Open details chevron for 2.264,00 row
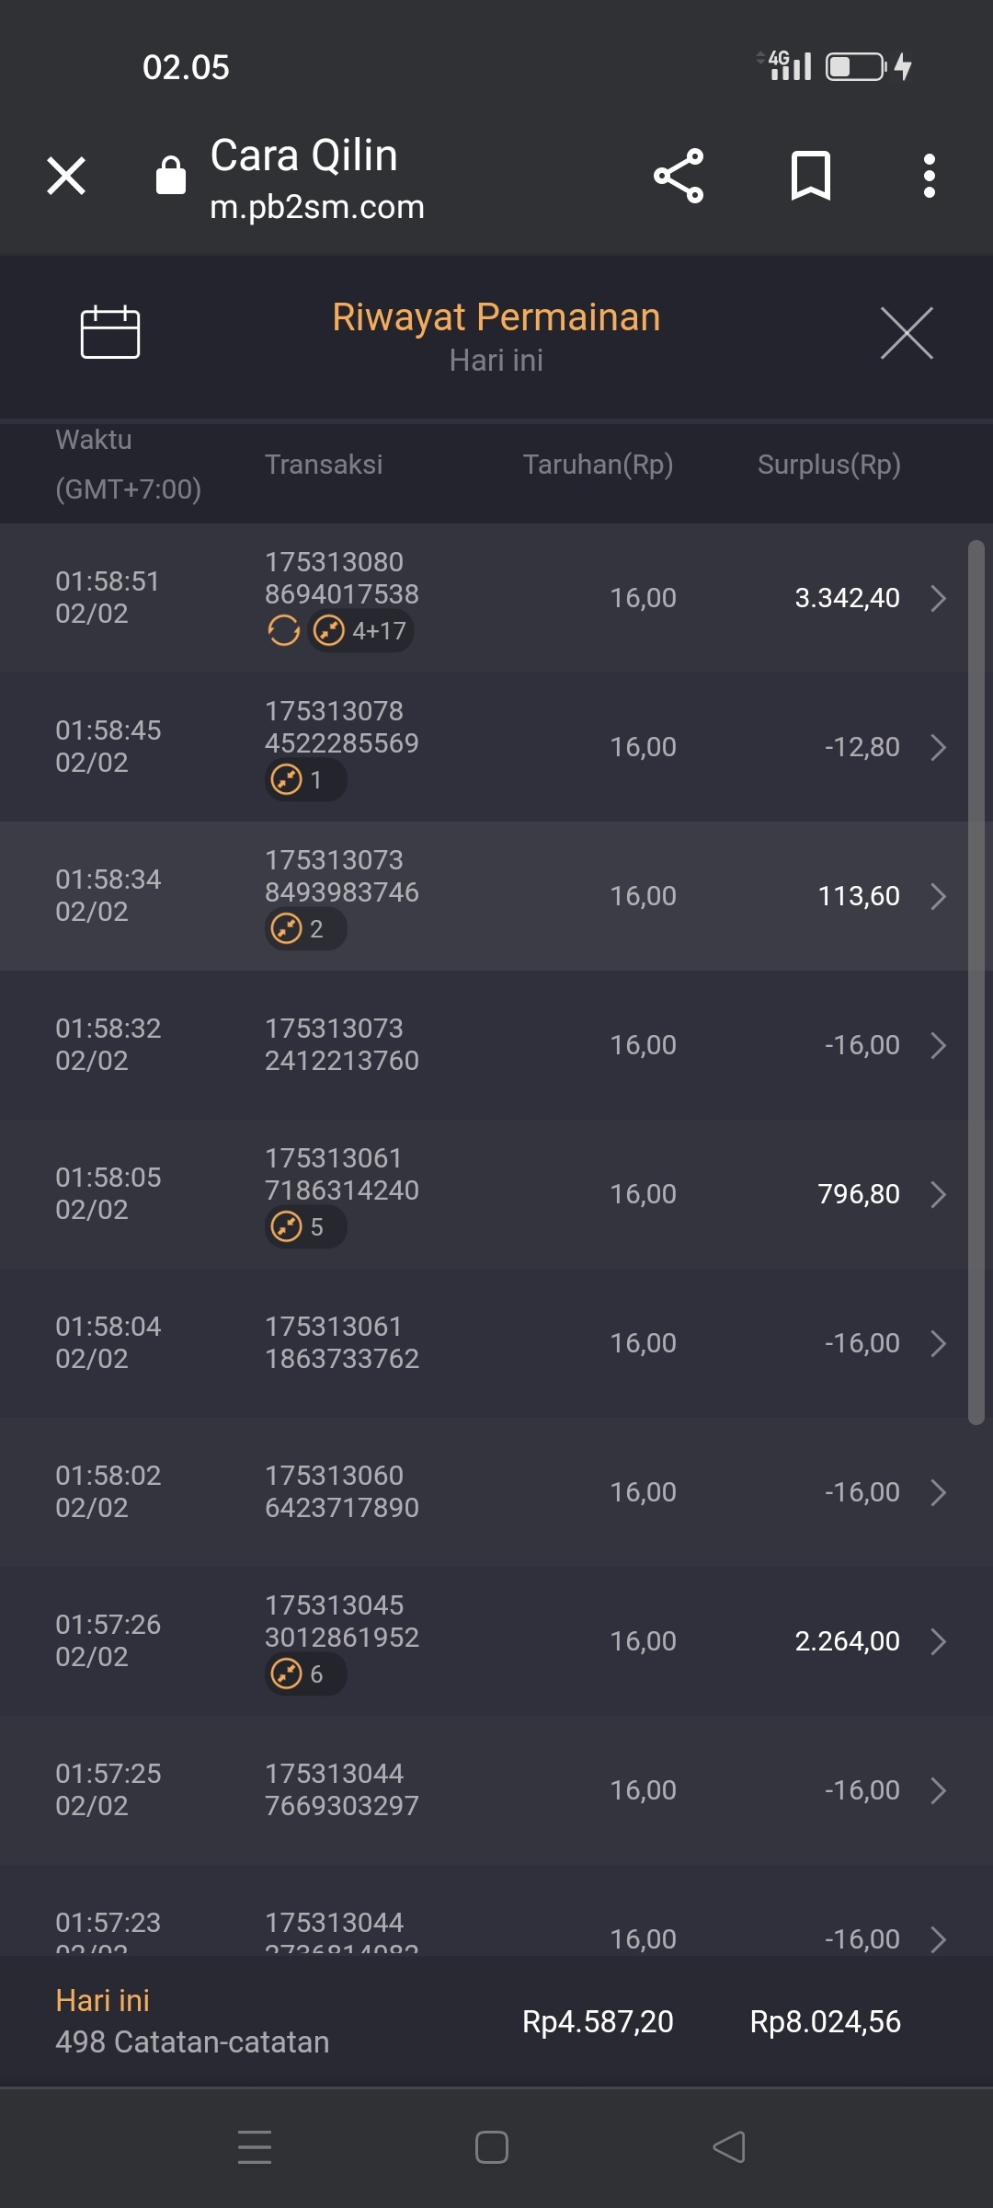This screenshot has width=993, height=2208. [x=938, y=1641]
